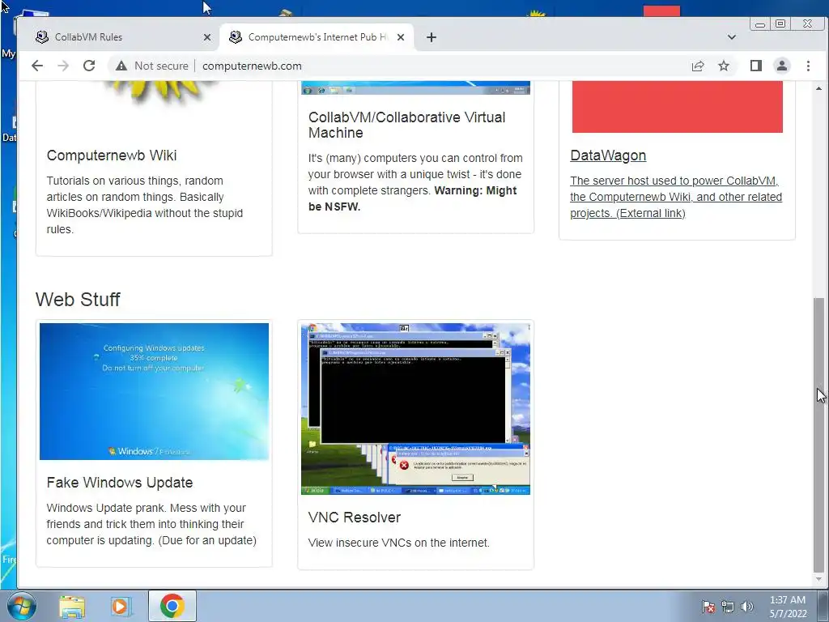Open the VNC Resolver title
This screenshot has height=622, width=829.
[x=355, y=518]
